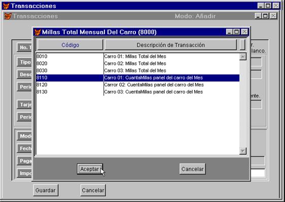
Task: Click "Carro 02: Millas Total del Mes"
Action: (135, 63)
